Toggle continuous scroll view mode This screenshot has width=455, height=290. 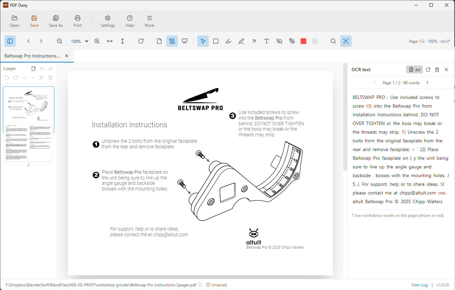pos(172,41)
